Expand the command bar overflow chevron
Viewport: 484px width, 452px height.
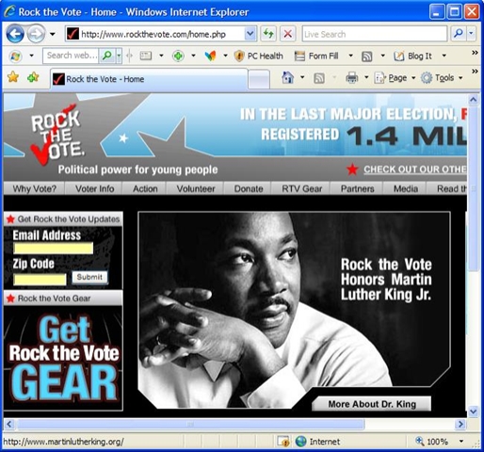pos(475,72)
